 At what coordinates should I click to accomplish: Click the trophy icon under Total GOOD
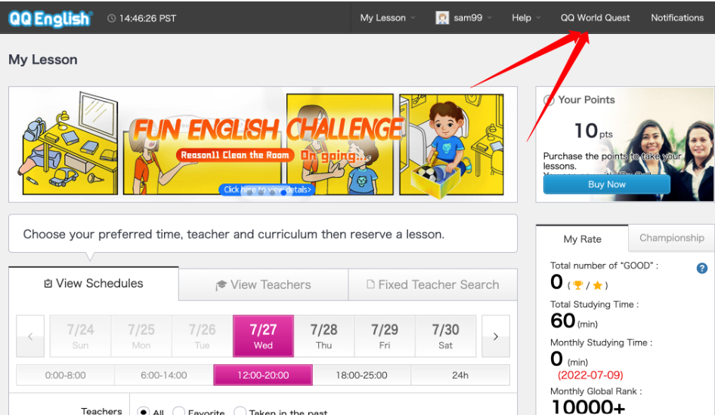578,285
